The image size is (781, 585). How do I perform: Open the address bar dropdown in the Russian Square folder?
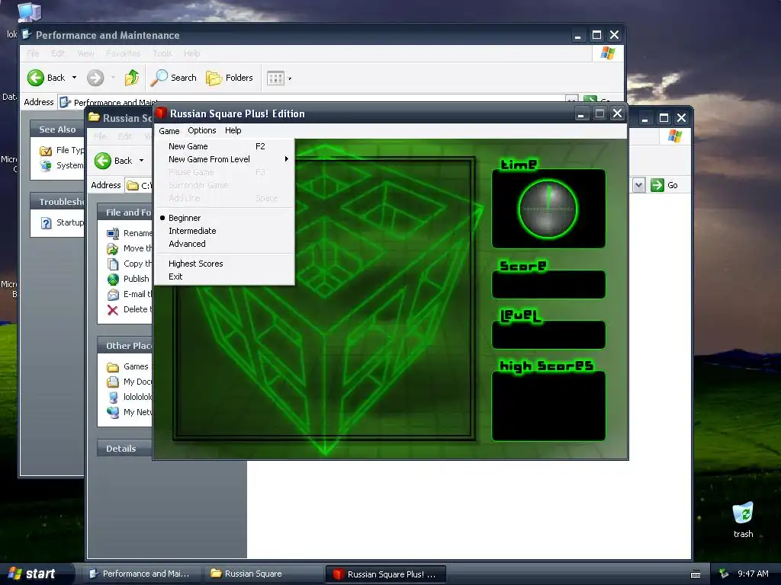(638, 185)
